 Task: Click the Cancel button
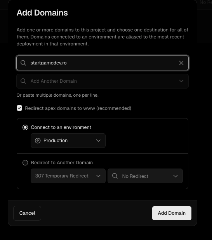[27, 213]
